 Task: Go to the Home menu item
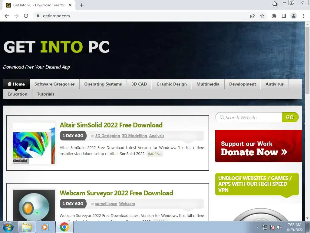[x=16, y=84]
